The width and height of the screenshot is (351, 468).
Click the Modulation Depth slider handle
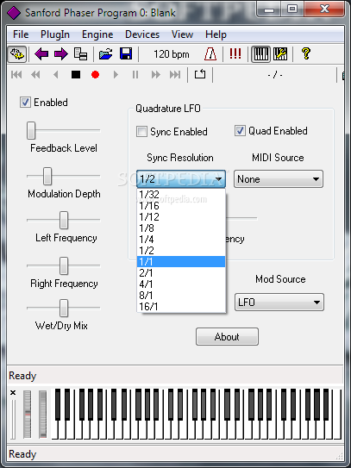[x=47, y=176]
